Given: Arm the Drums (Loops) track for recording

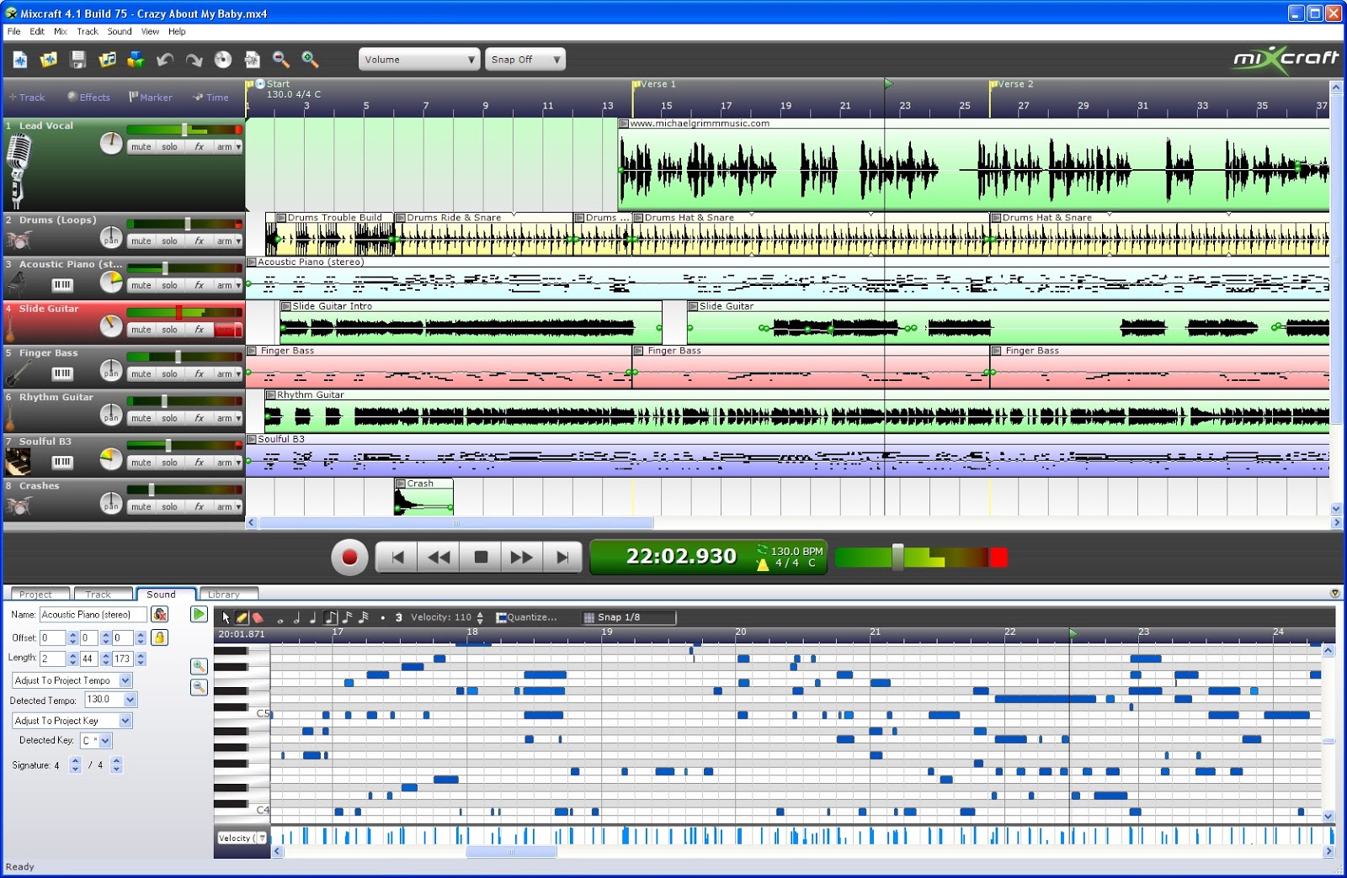Looking at the screenshot, I should pyautogui.click(x=223, y=241).
